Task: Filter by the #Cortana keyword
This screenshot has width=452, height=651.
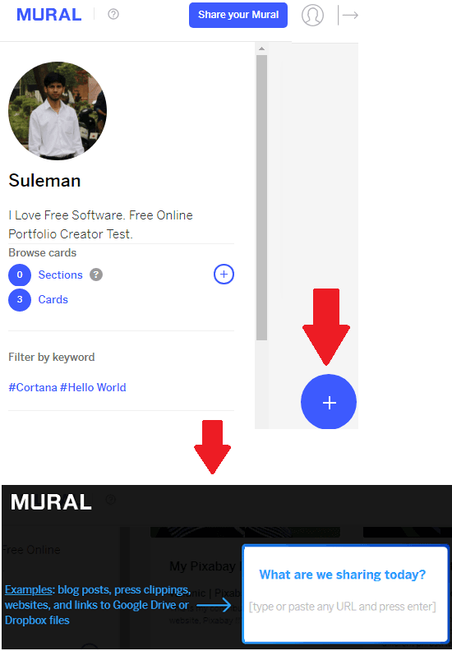Action: point(33,387)
